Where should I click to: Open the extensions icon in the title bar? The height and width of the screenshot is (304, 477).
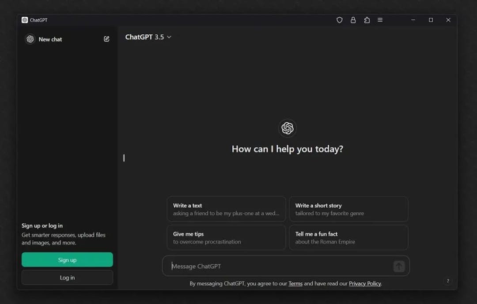[367, 20]
